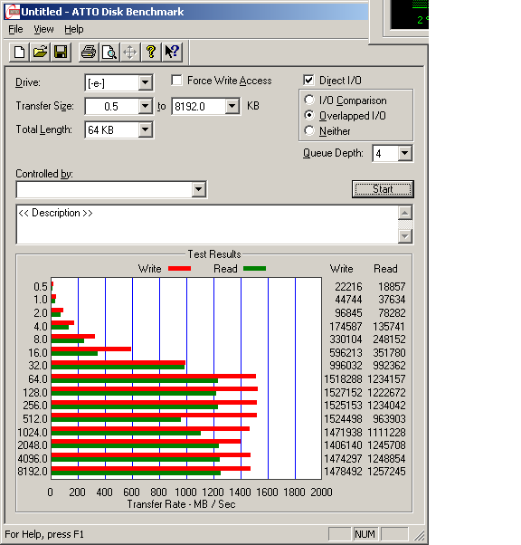This screenshot has width=521, height=545.
Task: Click the read value 963903
Action: 389,419
